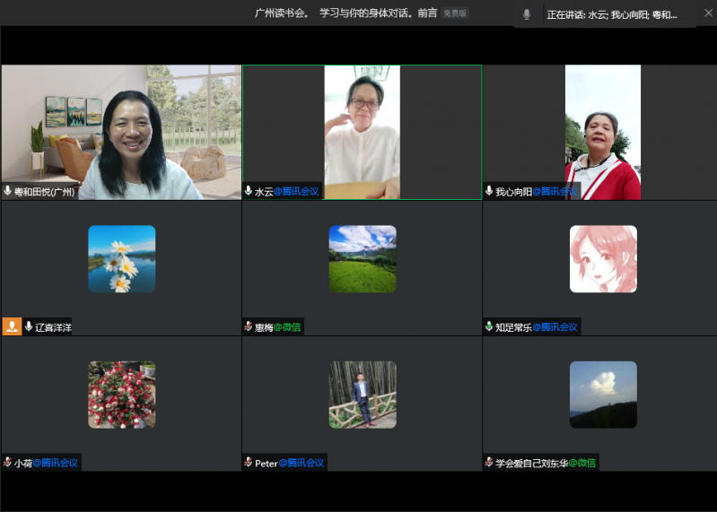Click microphone icon in speaking indicator bar

coord(527,14)
